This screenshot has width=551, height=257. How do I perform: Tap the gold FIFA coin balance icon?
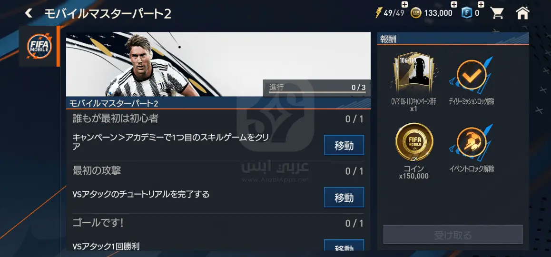[x=416, y=13]
